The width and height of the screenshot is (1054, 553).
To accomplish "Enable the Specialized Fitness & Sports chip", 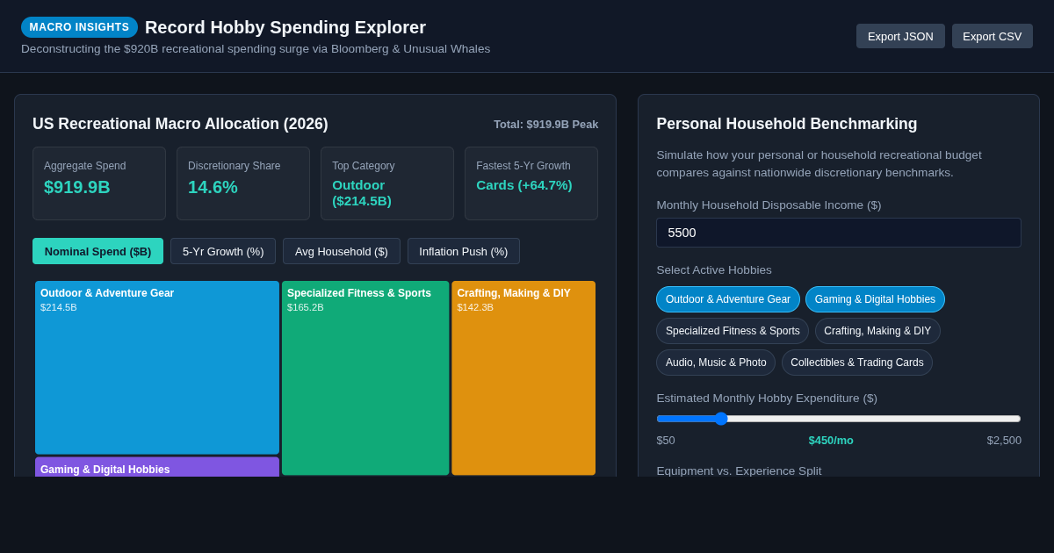I will (x=733, y=331).
